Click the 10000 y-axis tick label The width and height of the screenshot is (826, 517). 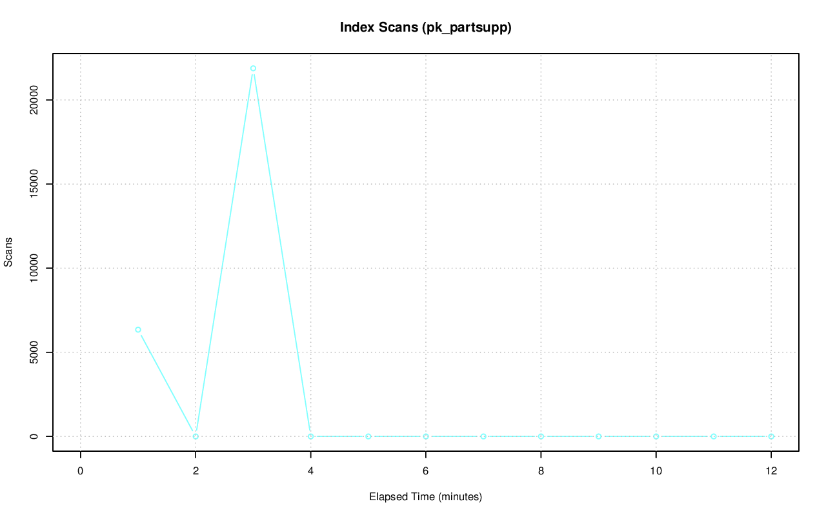[34, 268]
